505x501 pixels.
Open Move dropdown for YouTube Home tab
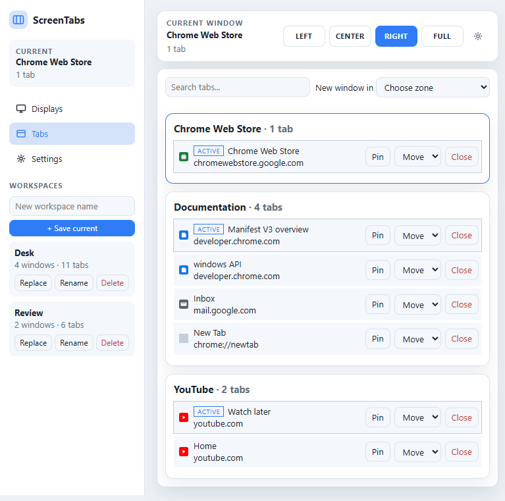click(417, 452)
